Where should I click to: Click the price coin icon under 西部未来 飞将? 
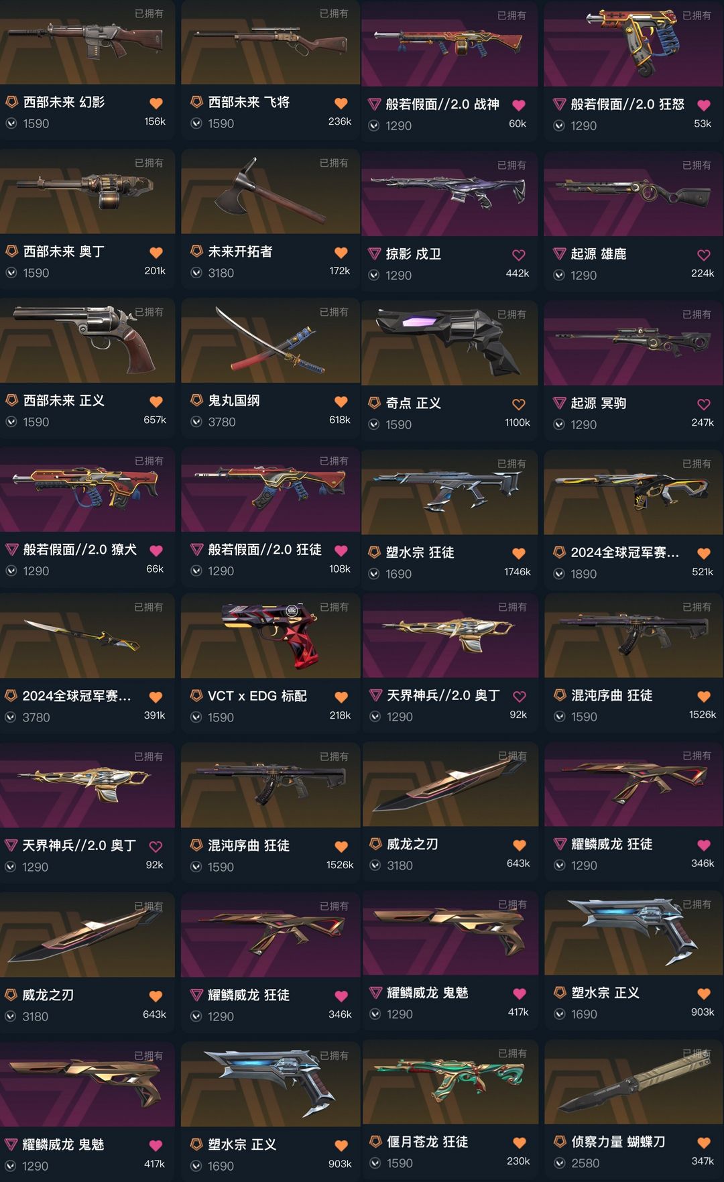[x=196, y=123]
